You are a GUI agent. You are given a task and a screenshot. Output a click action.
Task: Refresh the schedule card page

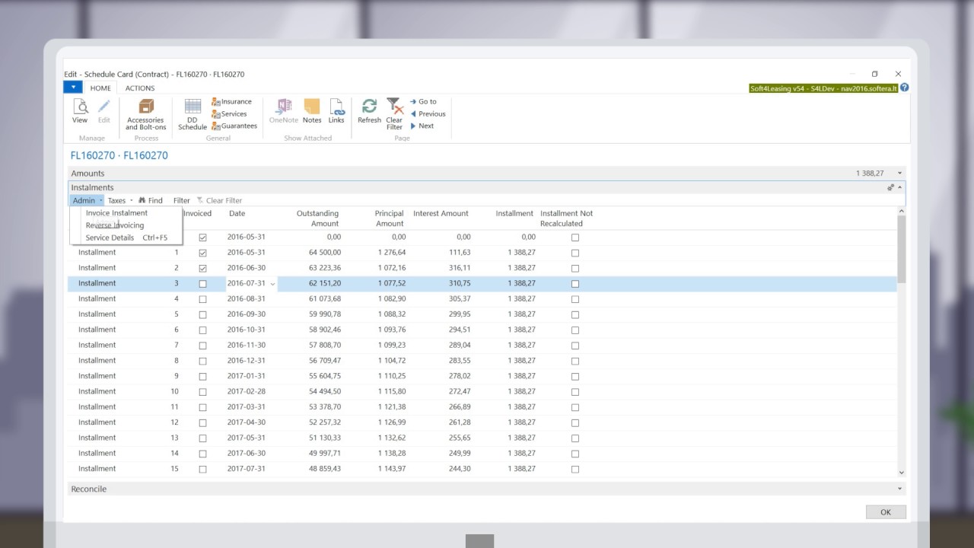[x=369, y=111]
